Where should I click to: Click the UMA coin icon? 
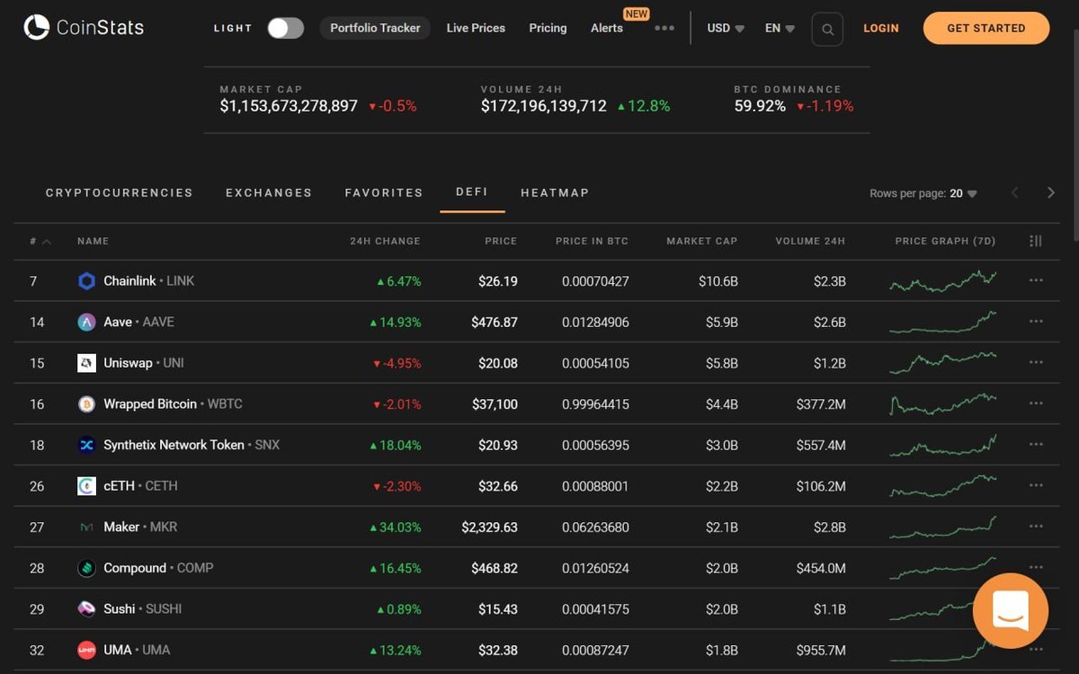[x=86, y=650]
